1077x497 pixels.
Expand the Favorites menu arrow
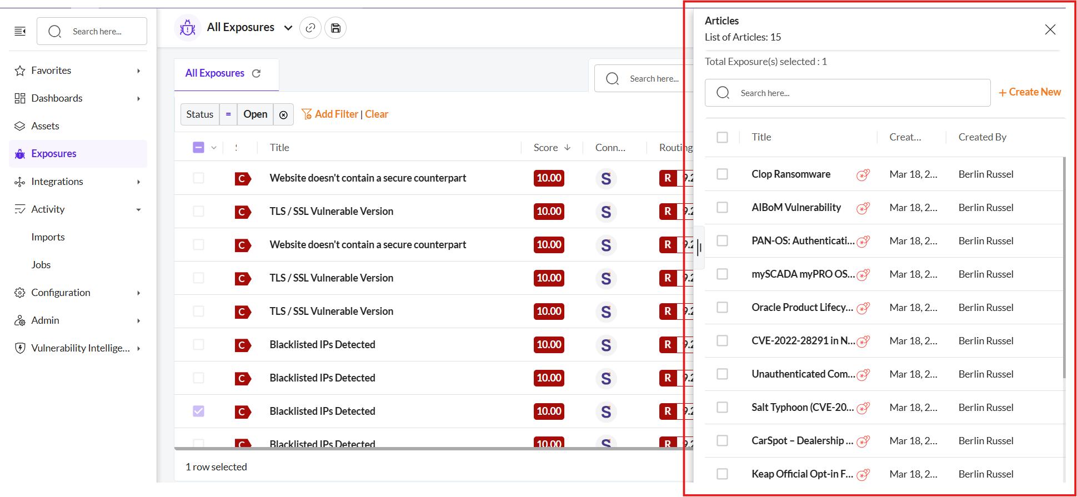138,71
